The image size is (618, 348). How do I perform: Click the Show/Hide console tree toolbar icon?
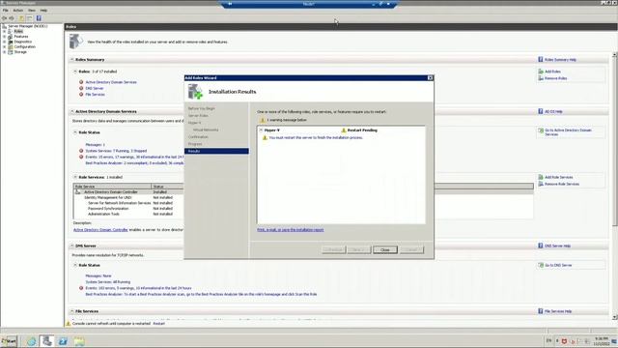pyautogui.click(x=30, y=18)
